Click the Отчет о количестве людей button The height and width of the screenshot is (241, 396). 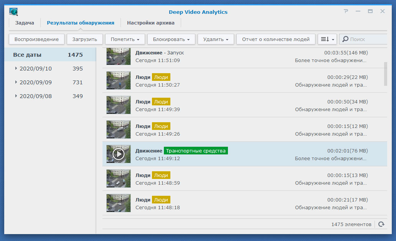276,39
